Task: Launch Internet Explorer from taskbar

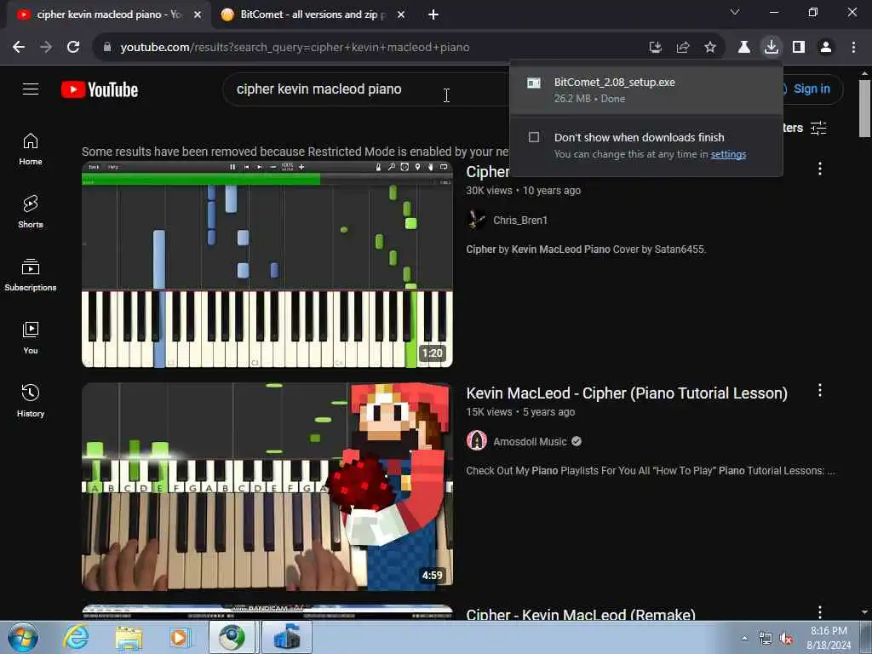Action: [76, 637]
